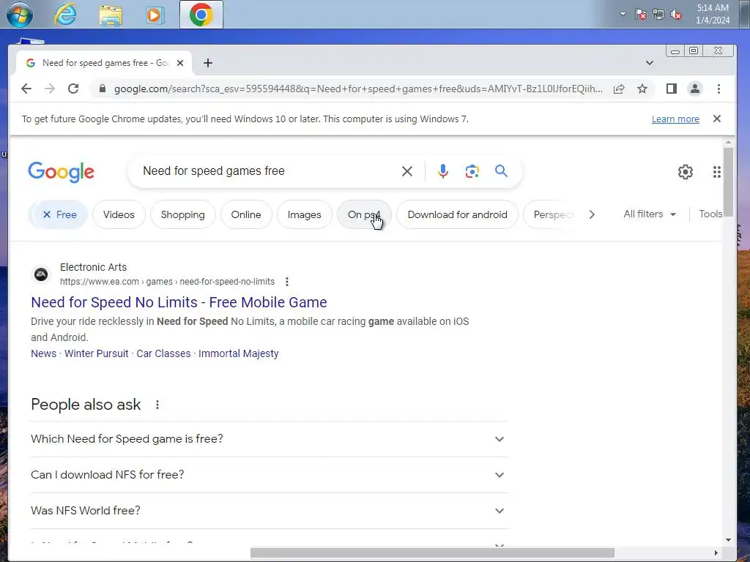Open Google apps grid
Image resolution: width=750 pixels, height=562 pixels.
tap(716, 171)
